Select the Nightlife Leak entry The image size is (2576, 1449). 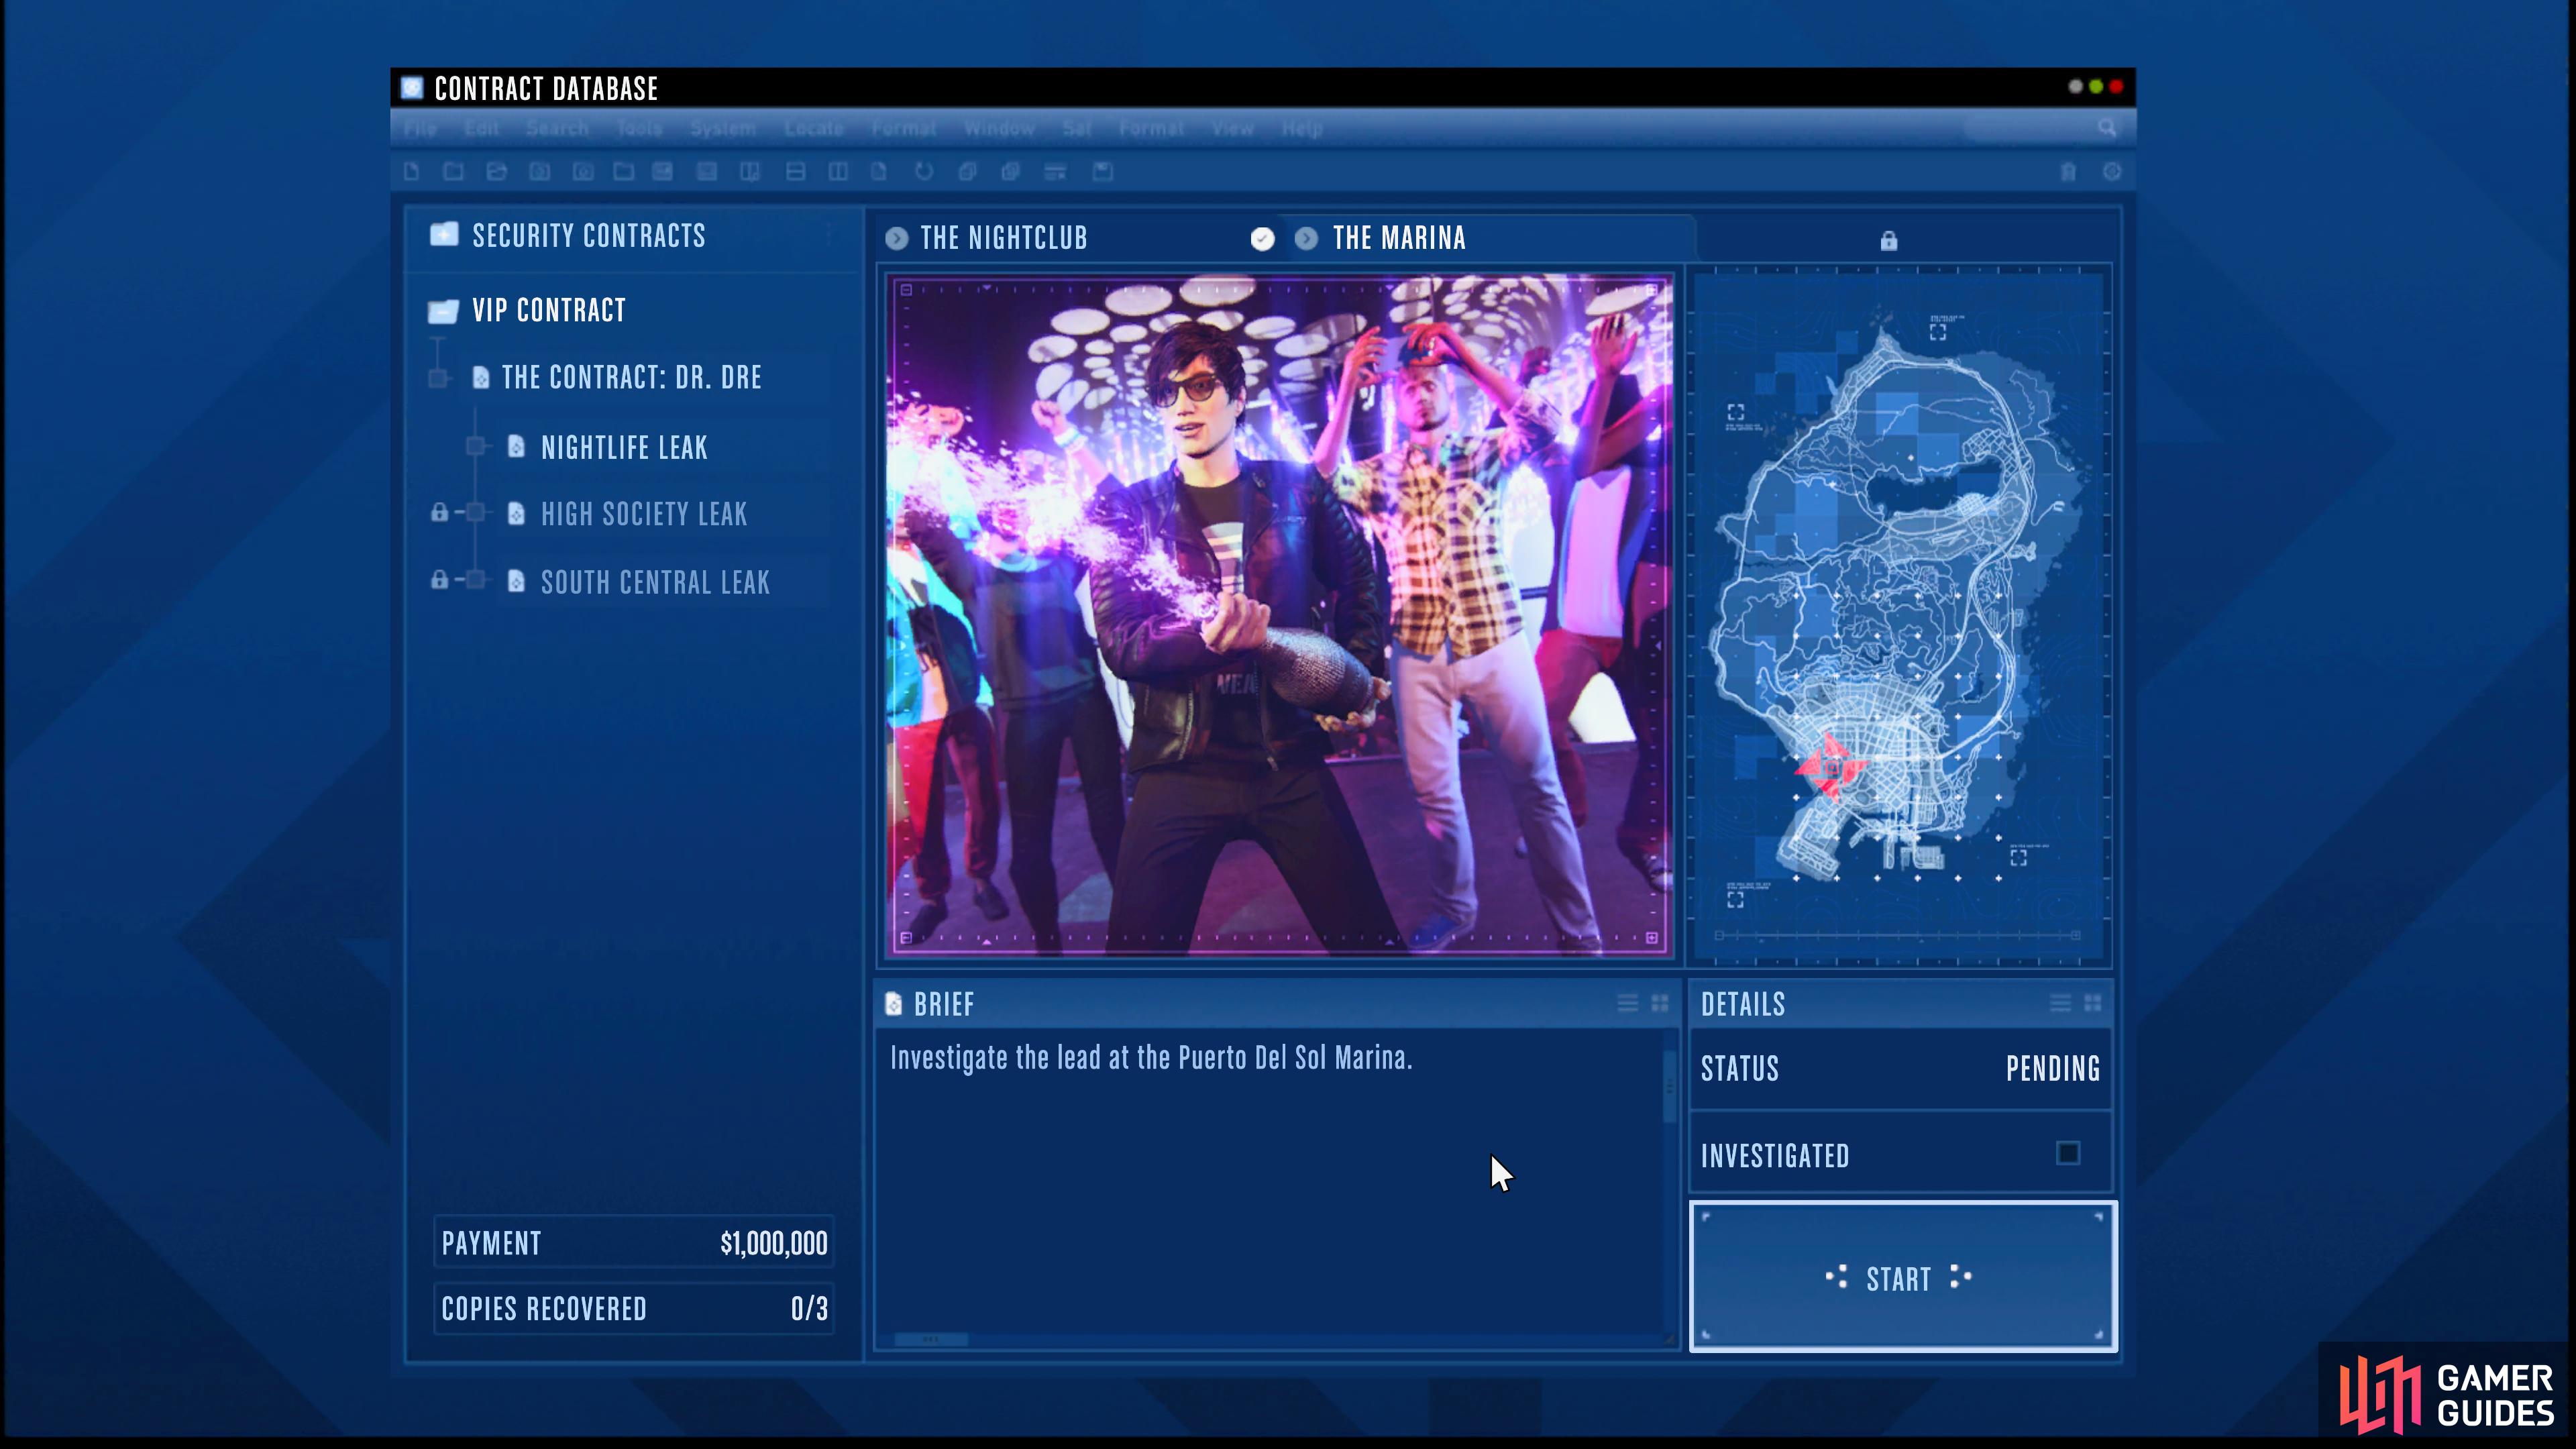(666, 447)
